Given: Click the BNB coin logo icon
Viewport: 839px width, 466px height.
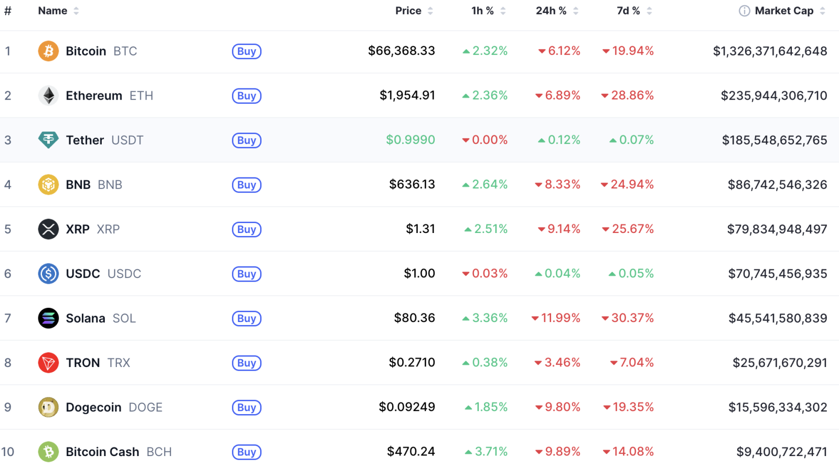Looking at the screenshot, I should pos(48,185).
